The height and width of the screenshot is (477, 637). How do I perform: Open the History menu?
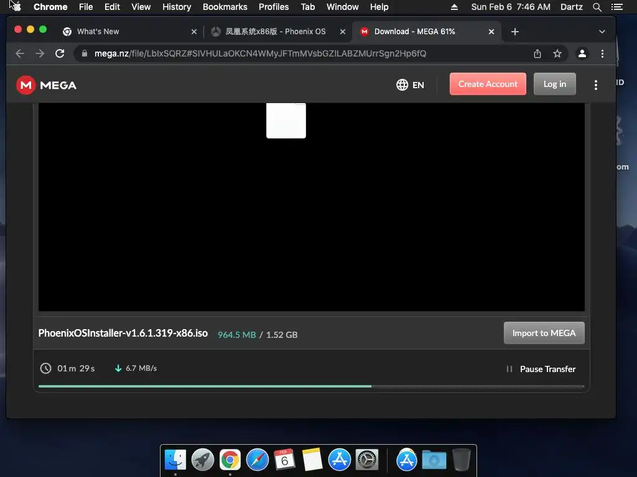point(177,7)
